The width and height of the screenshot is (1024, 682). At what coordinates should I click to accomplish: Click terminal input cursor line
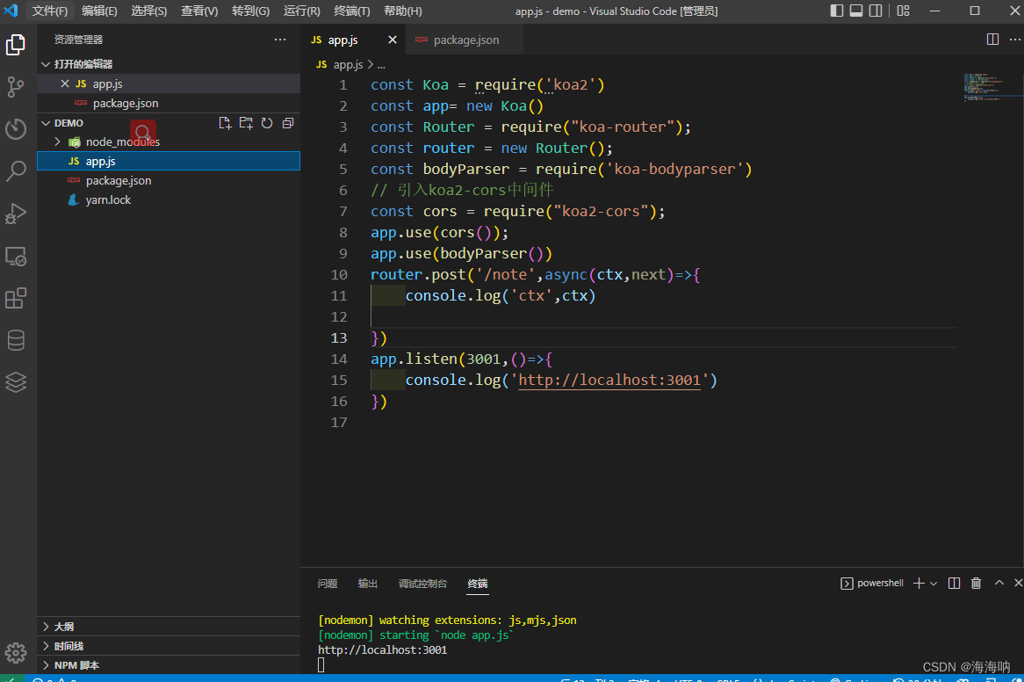pyautogui.click(x=321, y=665)
